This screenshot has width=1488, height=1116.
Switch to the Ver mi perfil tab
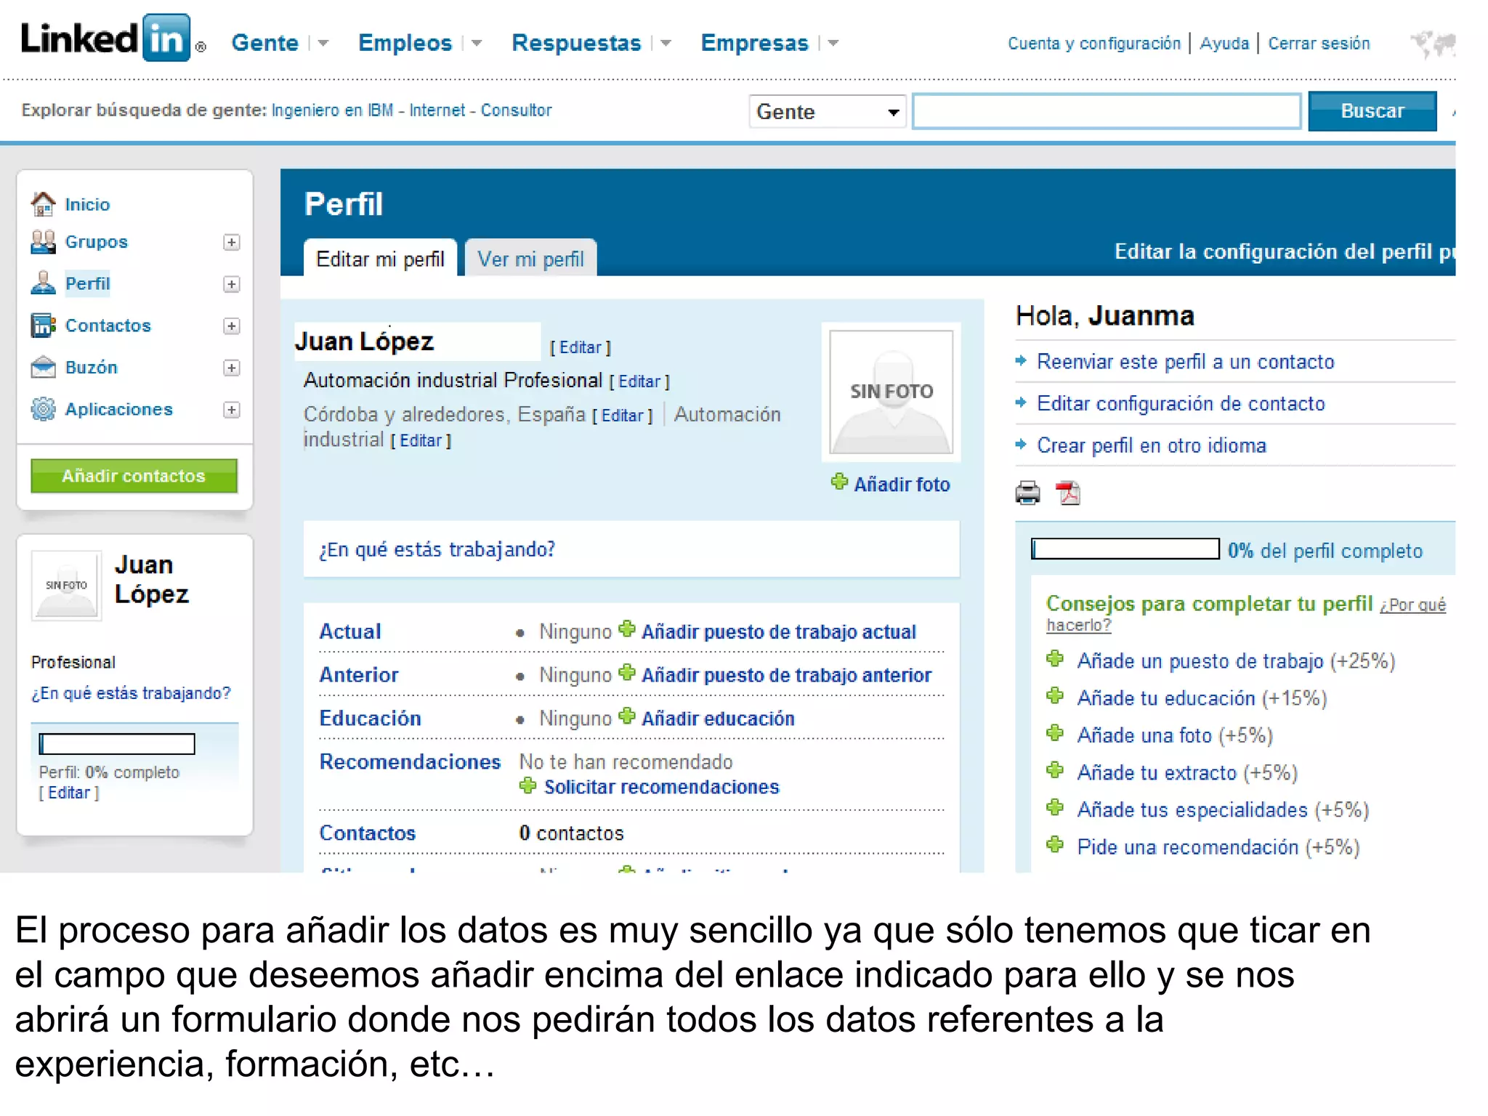[530, 259]
